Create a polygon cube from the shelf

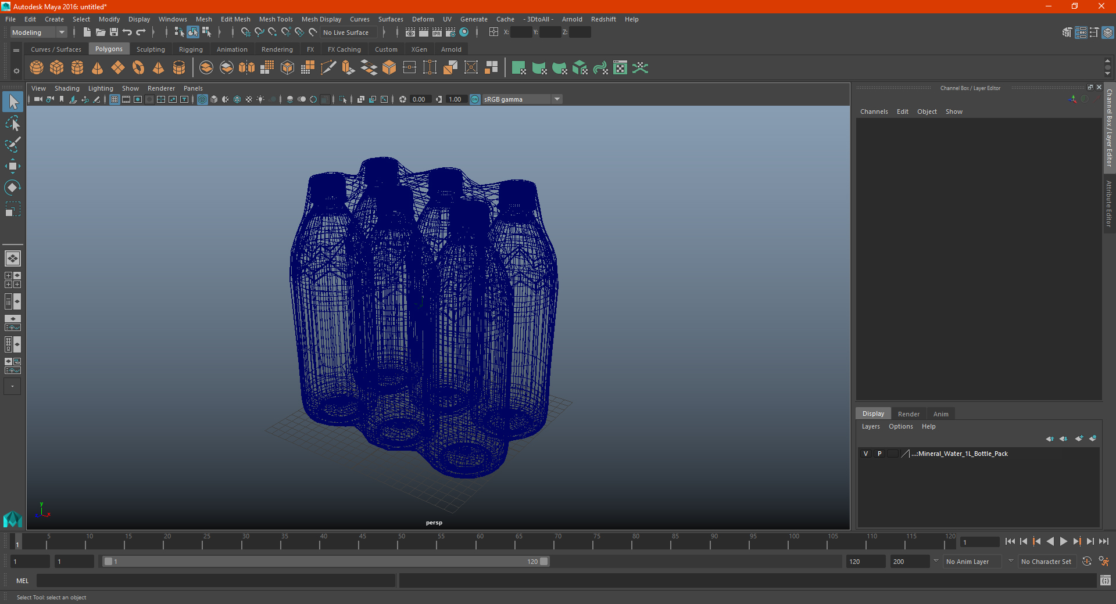coord(57,68)
